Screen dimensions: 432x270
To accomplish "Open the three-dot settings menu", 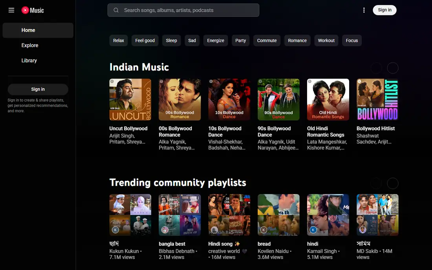I will [364, 10].
